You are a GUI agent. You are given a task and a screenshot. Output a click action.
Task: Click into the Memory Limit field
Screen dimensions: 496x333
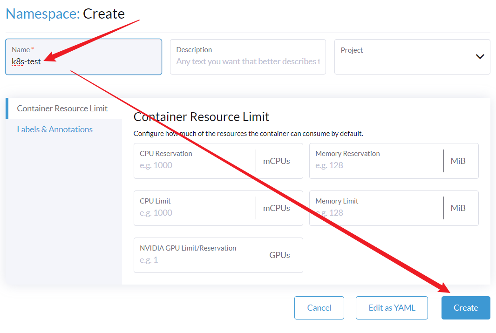point(375,213)
